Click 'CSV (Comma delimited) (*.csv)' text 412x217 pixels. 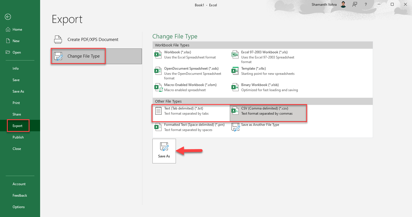tap(265, 108)
